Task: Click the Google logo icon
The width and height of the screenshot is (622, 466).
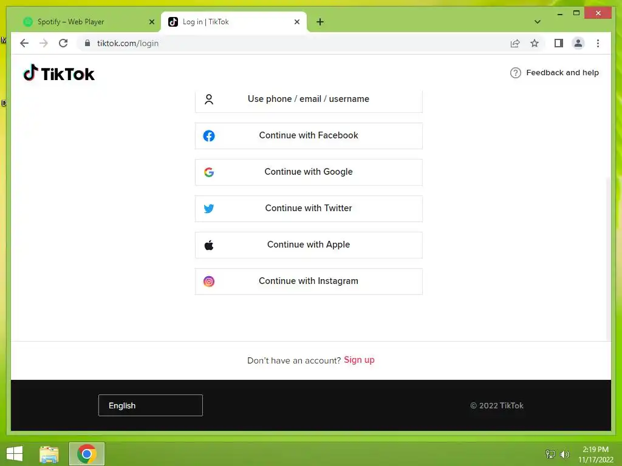Action: 209,172
